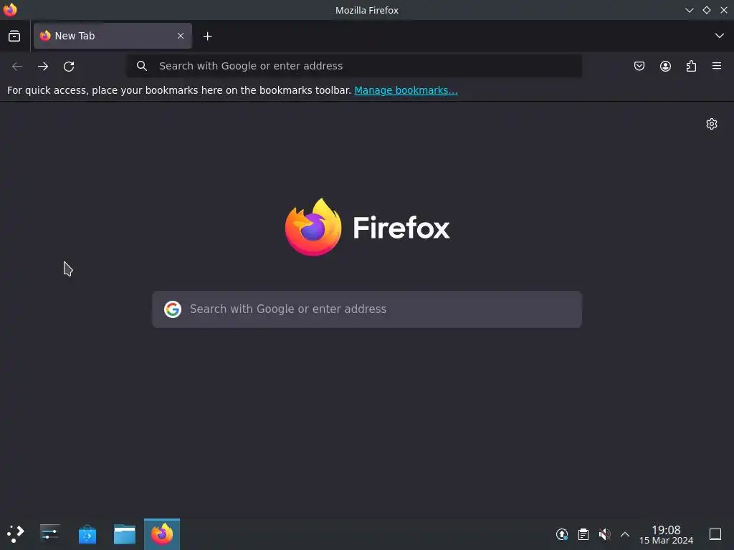Open the Extensions puzzle icon

[x=691, y=67]
